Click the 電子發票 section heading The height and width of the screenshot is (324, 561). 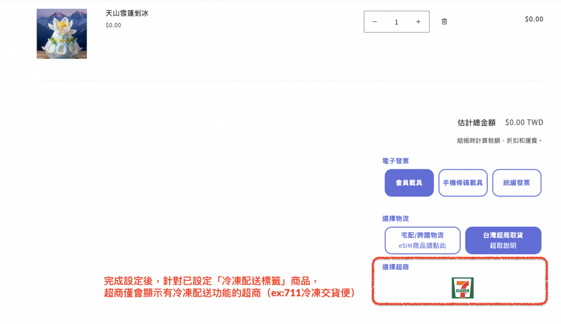click(x=395, y=161)
